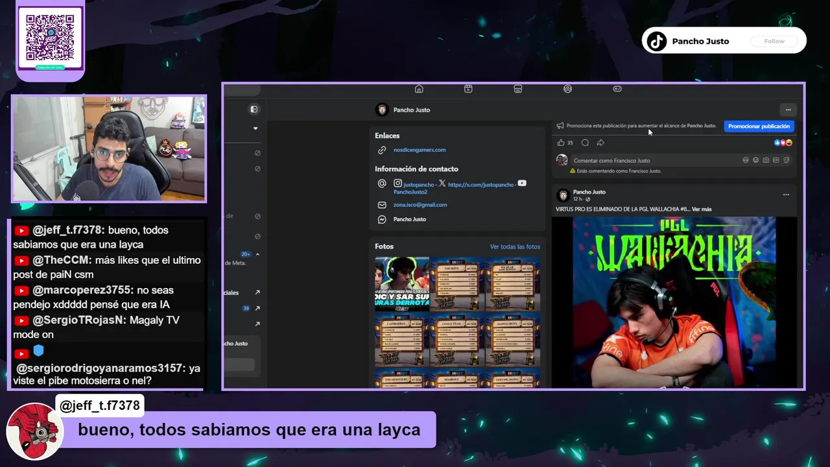Collapse the section with 20+ badge
830x467 pixels.
pos(257,254)
